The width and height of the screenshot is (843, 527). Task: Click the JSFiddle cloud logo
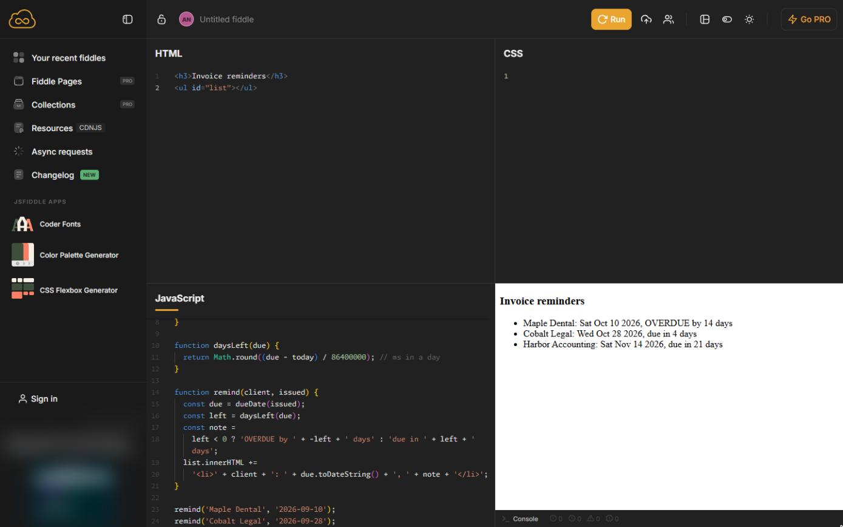point(22,19)
